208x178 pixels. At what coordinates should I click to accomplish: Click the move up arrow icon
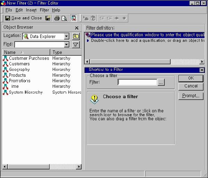click(x=117, y=18)
